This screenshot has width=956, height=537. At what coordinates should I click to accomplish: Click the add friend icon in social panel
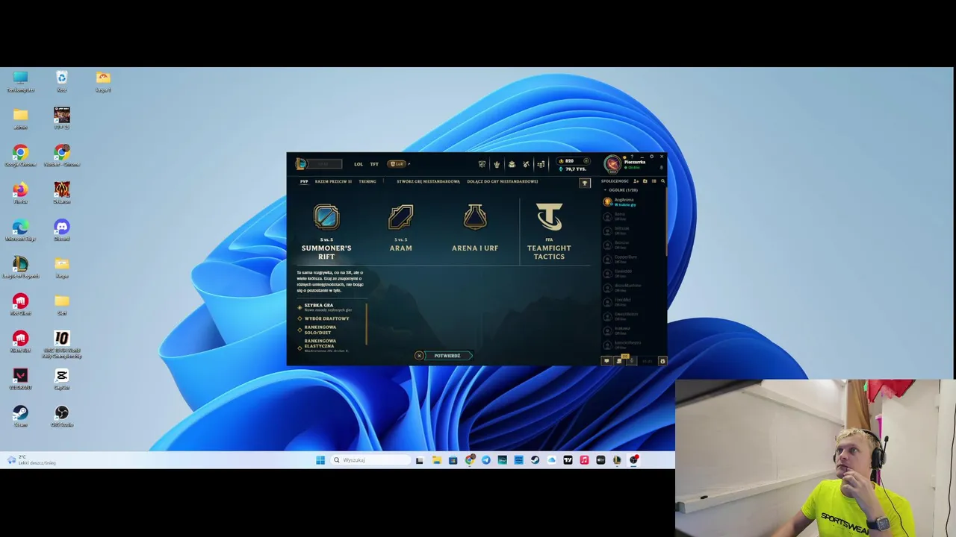[x=636, y=181]
